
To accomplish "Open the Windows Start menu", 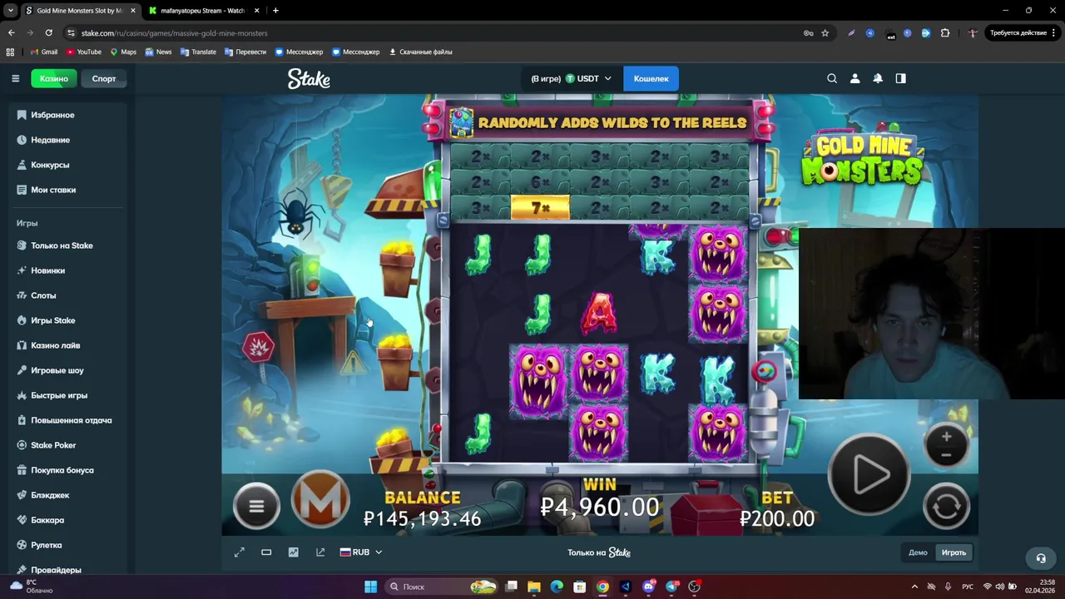I will pyautogui.click(x=370, y=587).
